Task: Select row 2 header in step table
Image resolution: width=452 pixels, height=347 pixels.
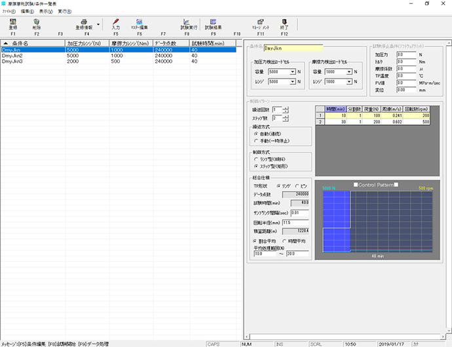Action: click(x=320, y=122)
